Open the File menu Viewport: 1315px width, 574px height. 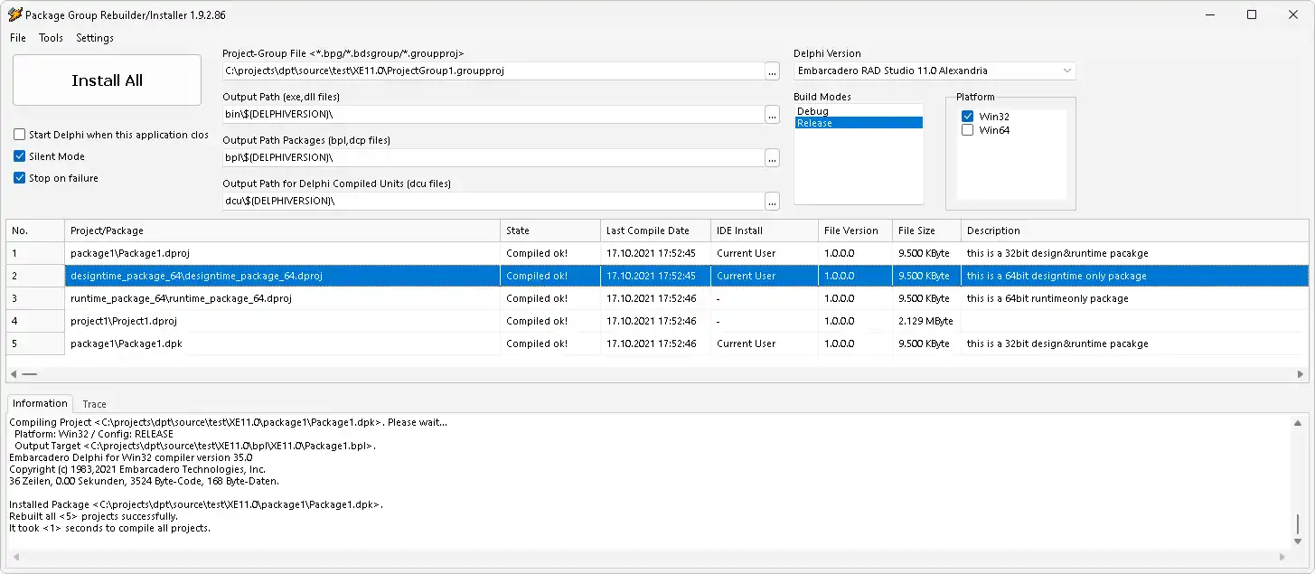(x=18, y=38)
